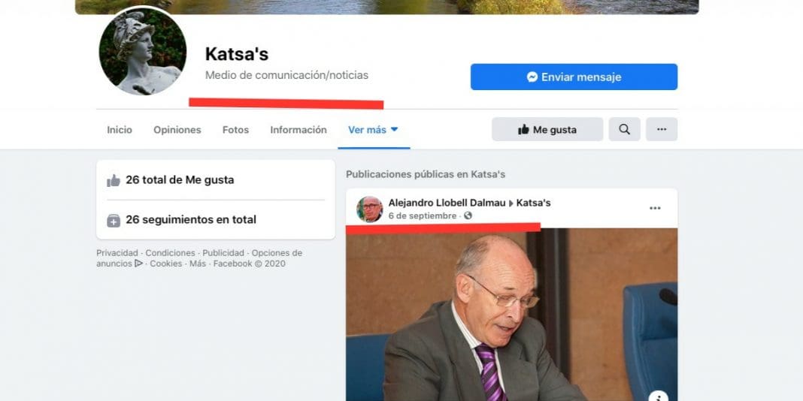Screen dimensions: 803x401
Task: Like the page with Me gusta button
Action: (547, 129)
